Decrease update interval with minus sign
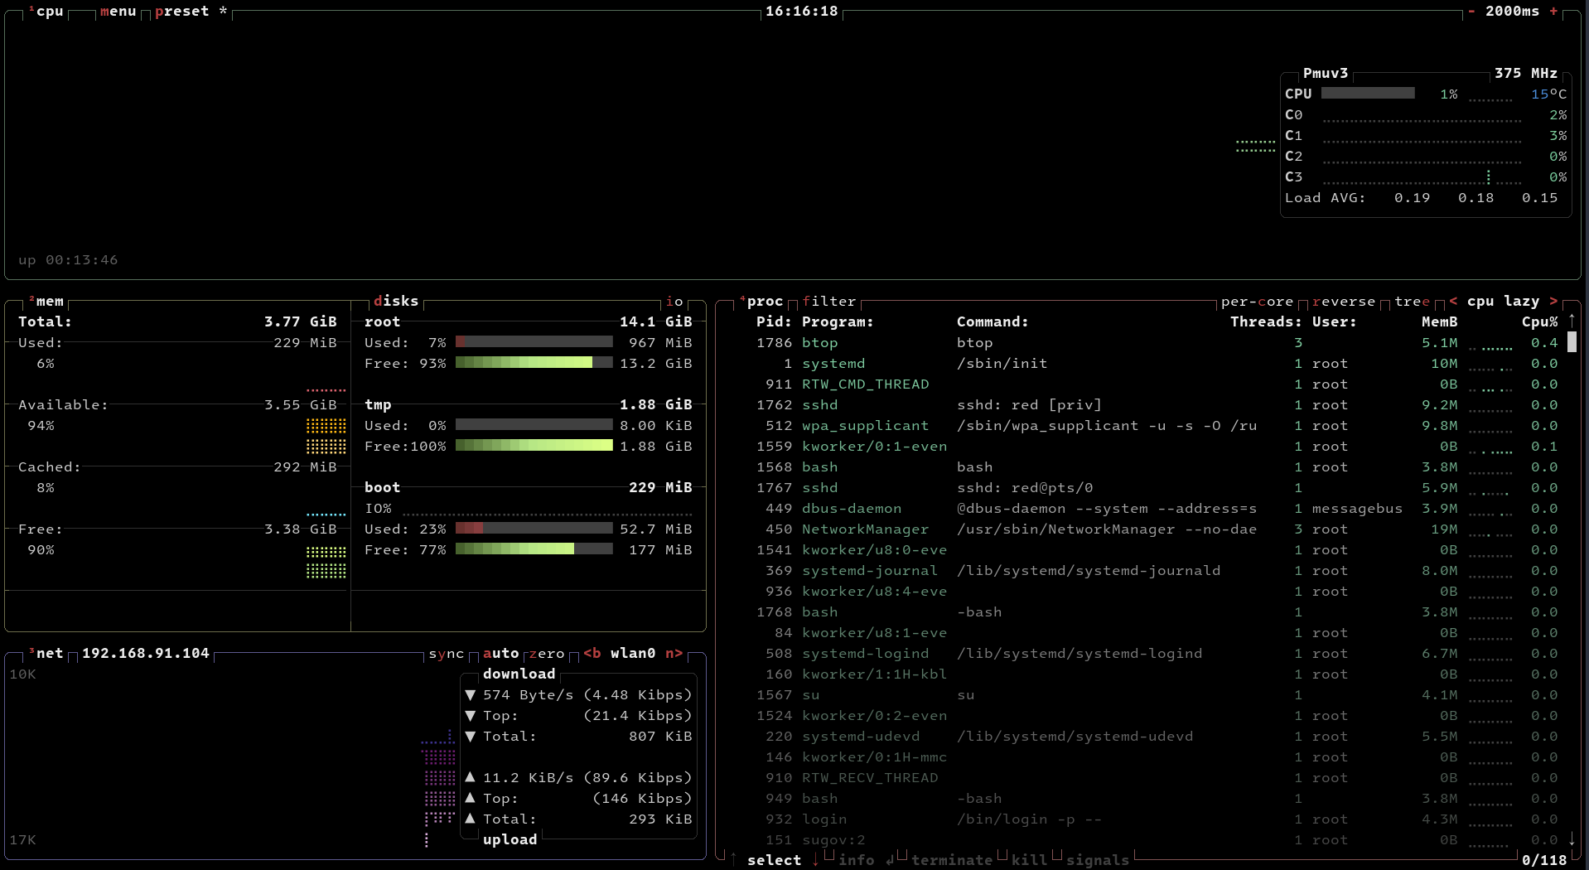The height and width of the screenshot is (870, 1589). 1471,12
